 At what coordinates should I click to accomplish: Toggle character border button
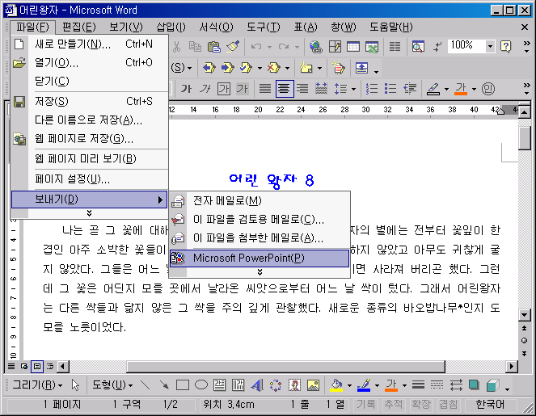(x=224, y=89)
